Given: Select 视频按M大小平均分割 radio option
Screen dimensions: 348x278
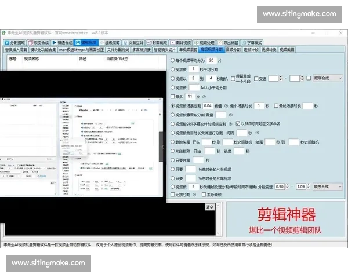Looking at the screenshot, I should point(172,87).
